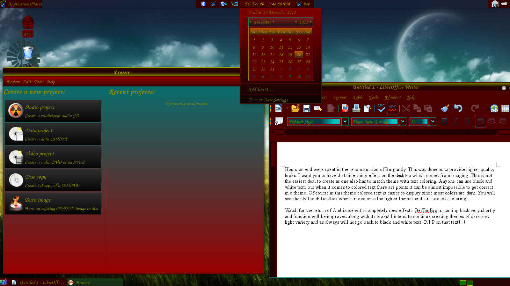The width and height of the screenshot is (510, 286).
Task: Go to the next year after 2013
Action: 311,22
